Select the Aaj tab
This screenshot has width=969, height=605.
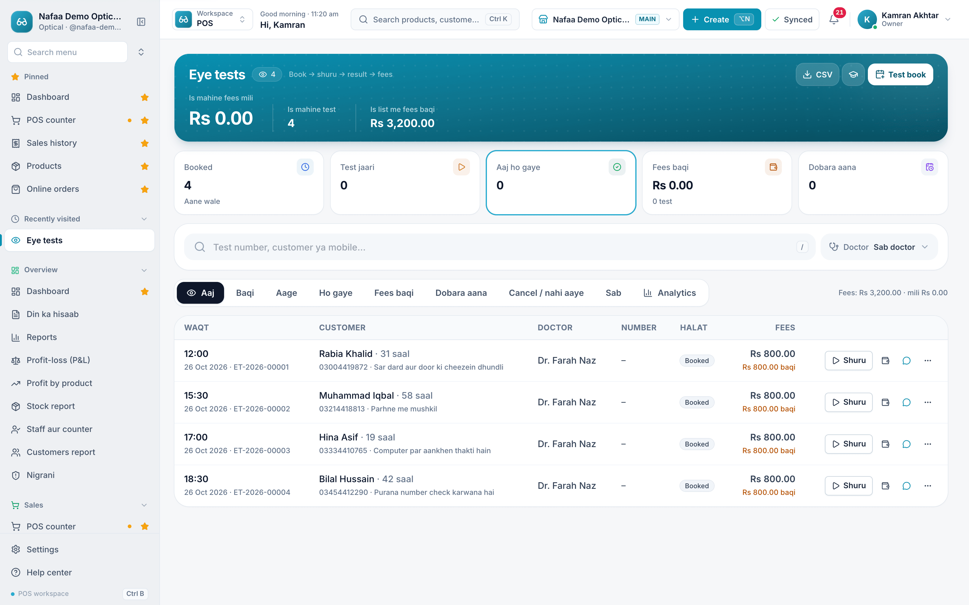click(200, 293)
